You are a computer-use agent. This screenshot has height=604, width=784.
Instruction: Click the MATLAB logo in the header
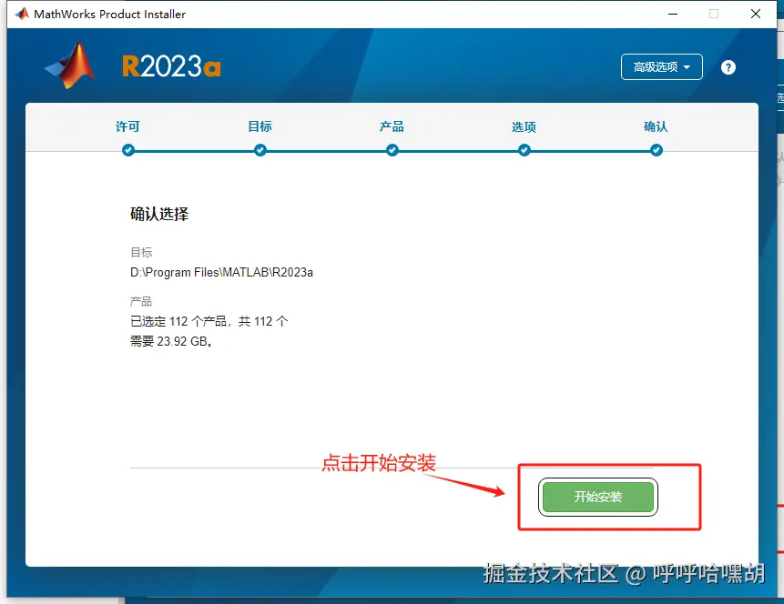(x=70, y=65)
